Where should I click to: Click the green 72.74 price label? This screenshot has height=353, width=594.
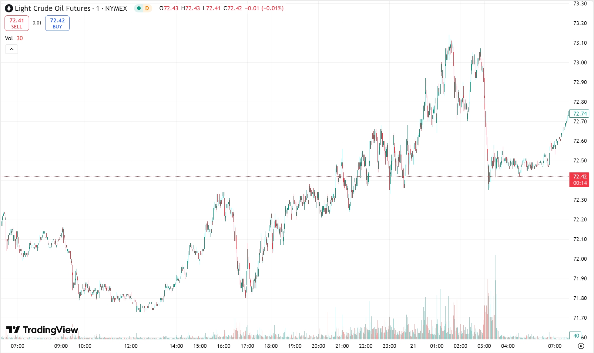(x=579, y=114)
